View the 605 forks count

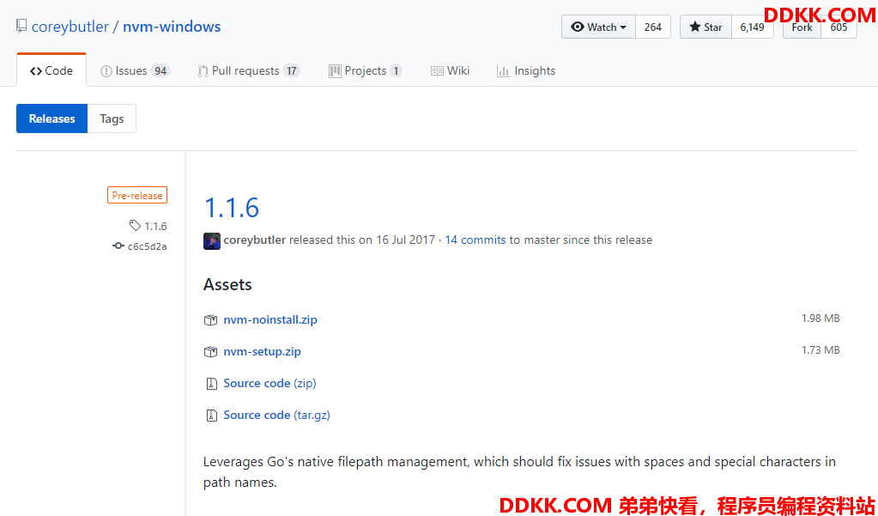[839, 27]
